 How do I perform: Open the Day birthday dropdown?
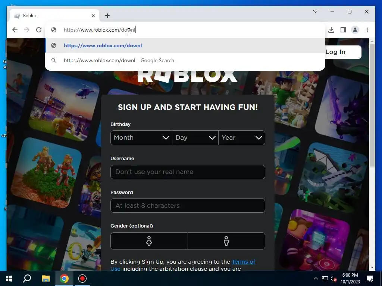coord(195,138)
